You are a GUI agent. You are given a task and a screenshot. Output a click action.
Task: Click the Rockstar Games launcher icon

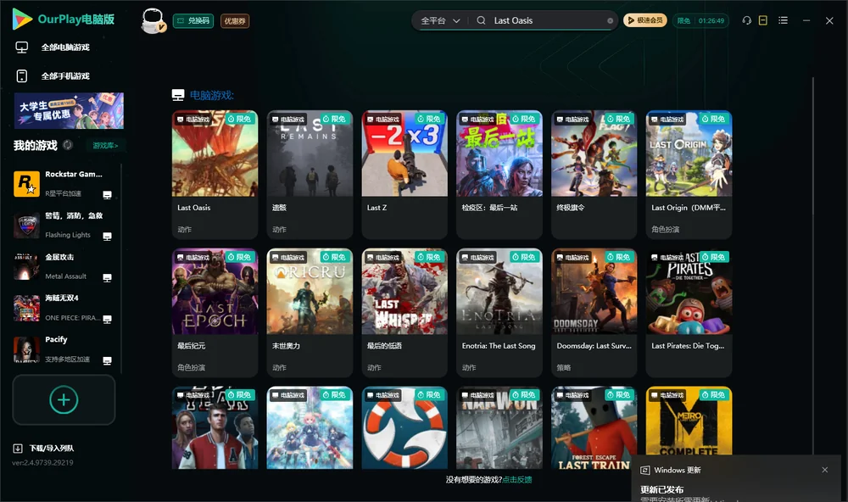click(26, 184)
